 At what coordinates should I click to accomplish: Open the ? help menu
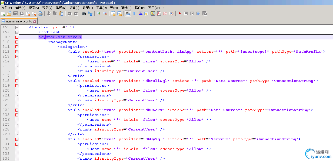164,8
